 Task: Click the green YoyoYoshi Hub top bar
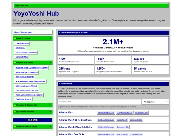[x=91, y=6]
